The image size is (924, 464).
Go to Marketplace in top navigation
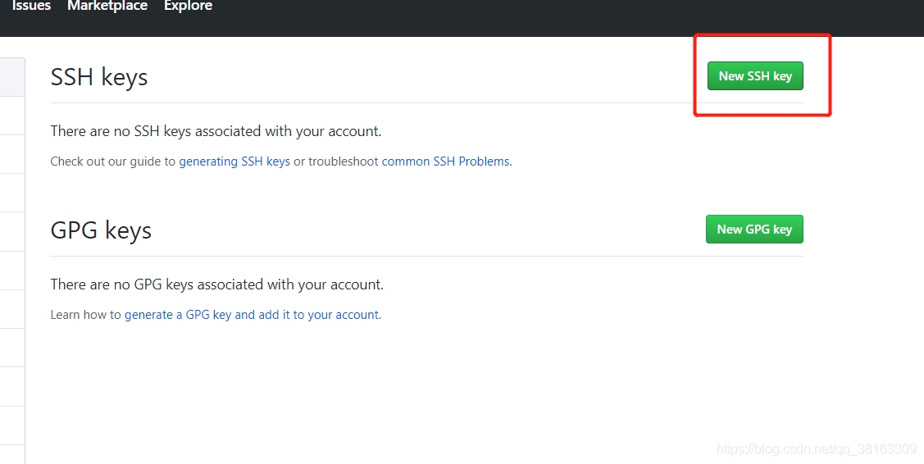click(x=107, y=7)
